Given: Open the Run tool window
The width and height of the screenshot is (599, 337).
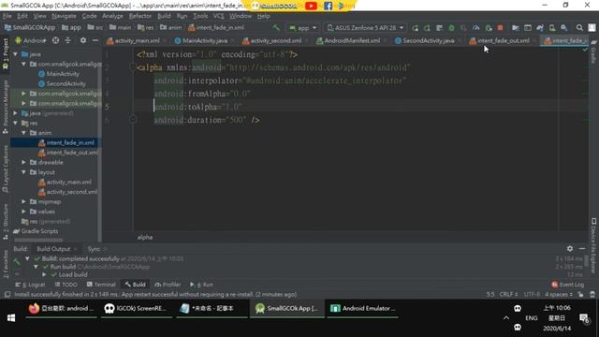Looking at the screenshot, I should (x=202, y=285).
